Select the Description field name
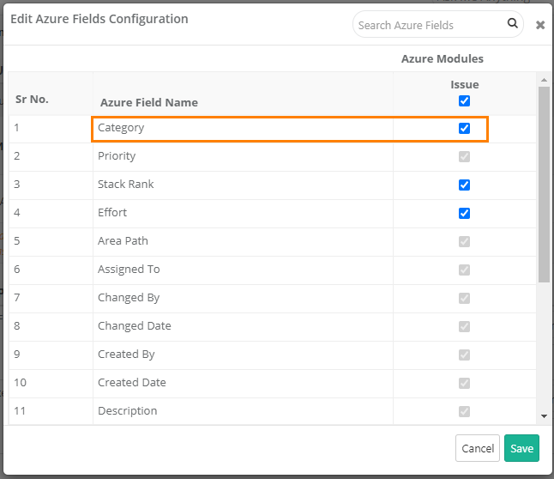 tap(127, 410)
